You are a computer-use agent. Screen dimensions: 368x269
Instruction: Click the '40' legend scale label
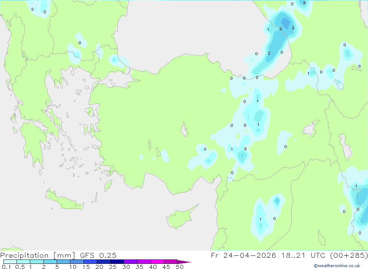pos(153,267)
